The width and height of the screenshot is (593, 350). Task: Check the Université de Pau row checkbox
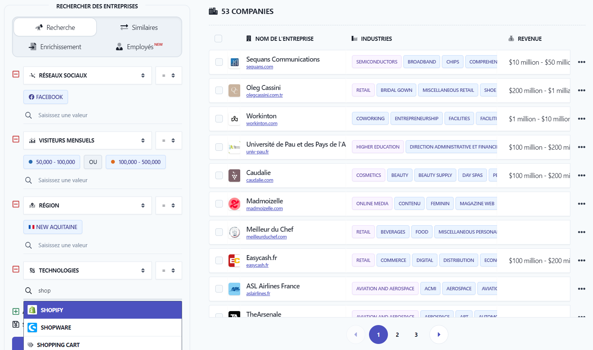[x=219, y=147]
